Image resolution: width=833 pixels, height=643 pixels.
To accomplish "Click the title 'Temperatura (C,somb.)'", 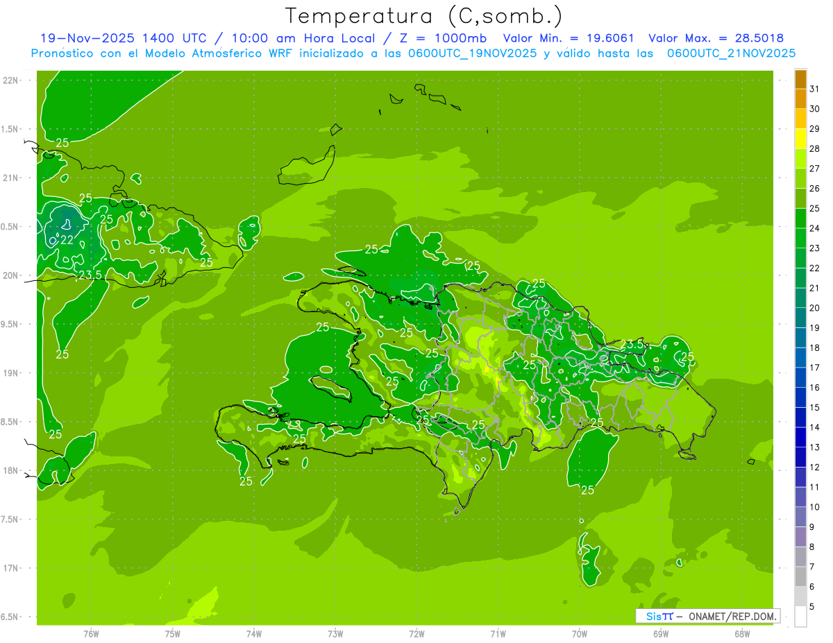I will [424, 16].
